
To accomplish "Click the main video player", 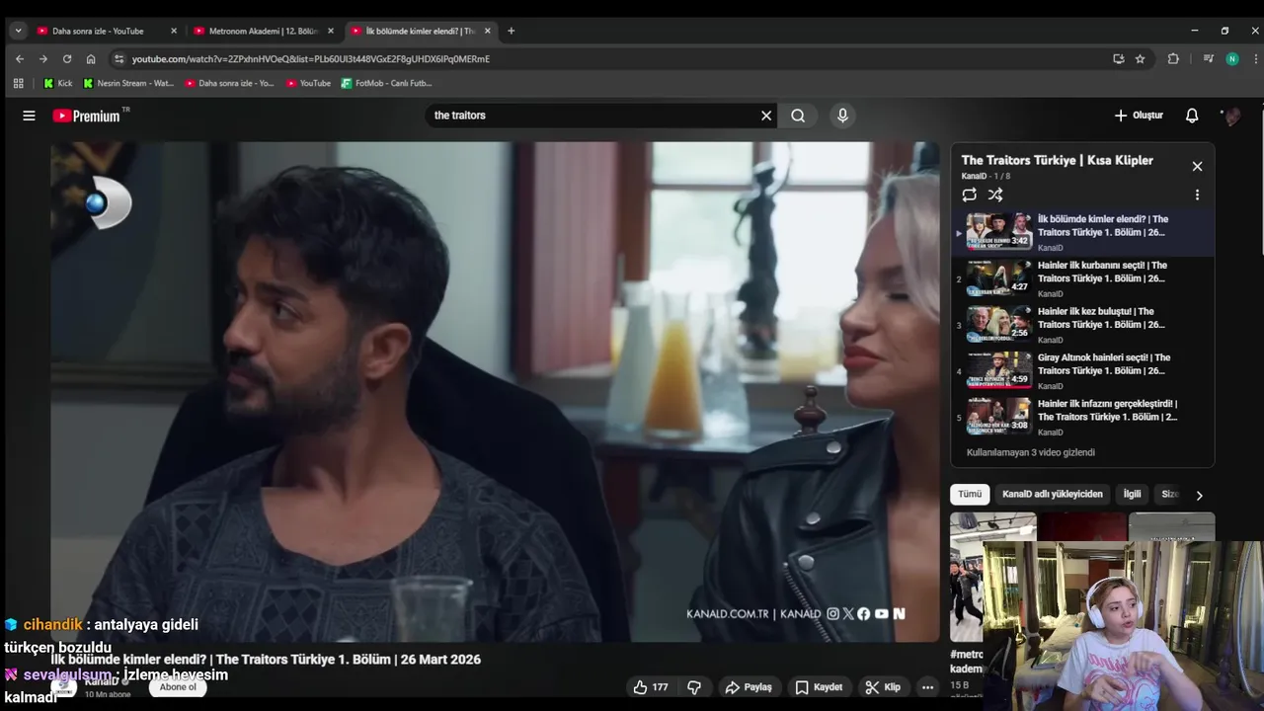I will (495, 392).
